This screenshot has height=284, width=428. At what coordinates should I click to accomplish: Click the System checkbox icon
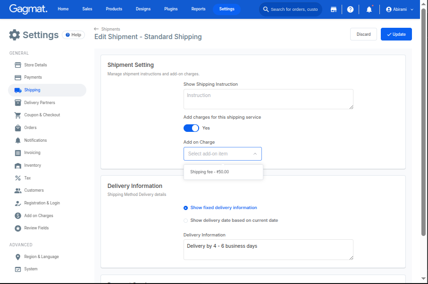tap(18, 269)
